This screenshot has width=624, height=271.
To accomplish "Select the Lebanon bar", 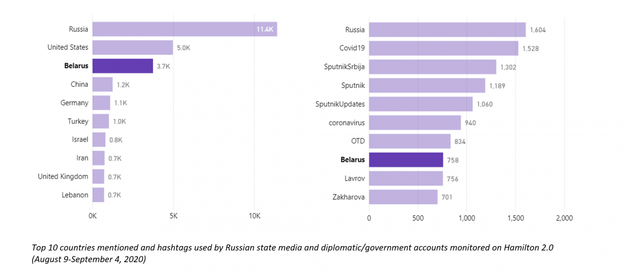I will tap(98, 195).
